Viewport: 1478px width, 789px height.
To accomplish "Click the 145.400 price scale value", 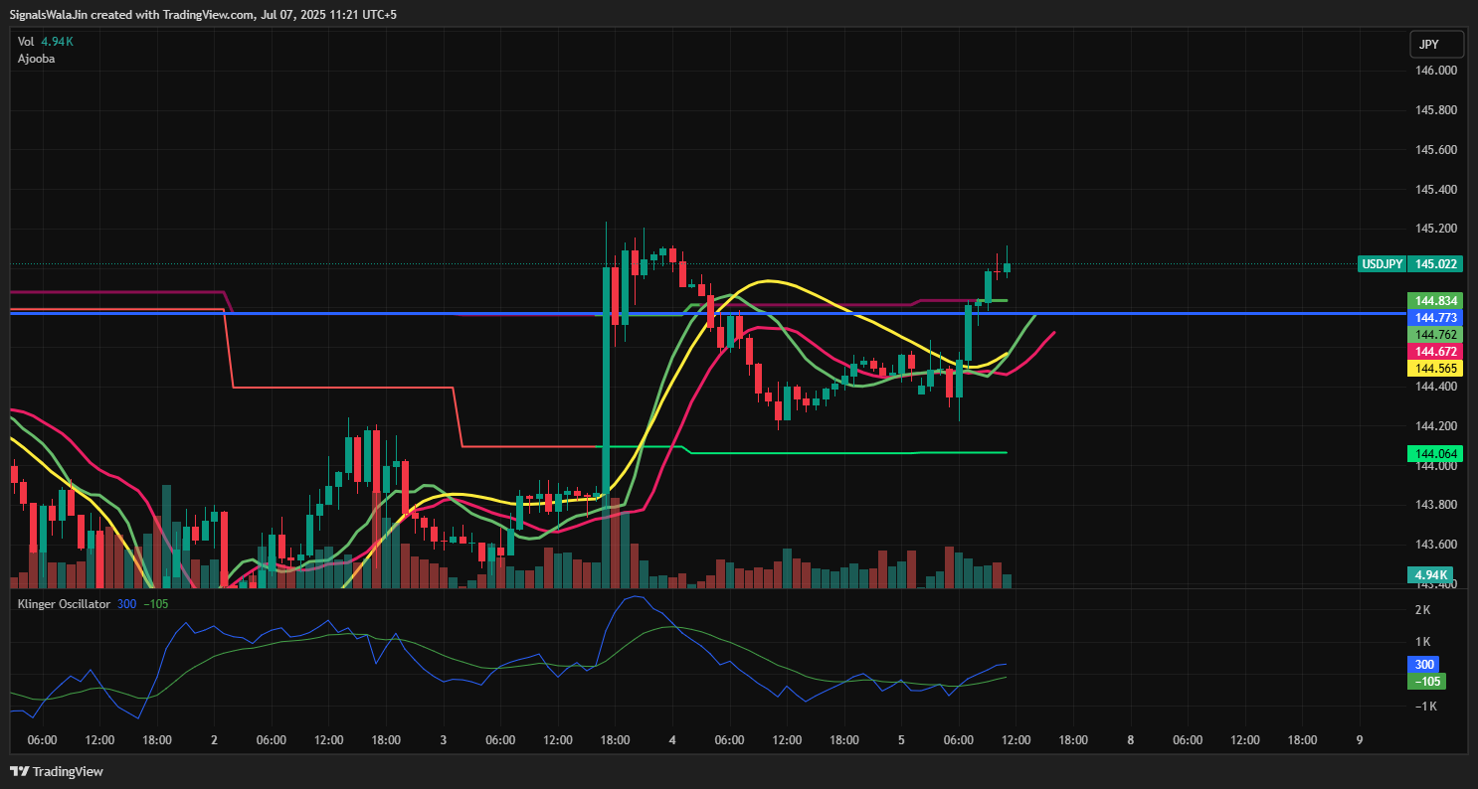I will [x=1435, y=189].
